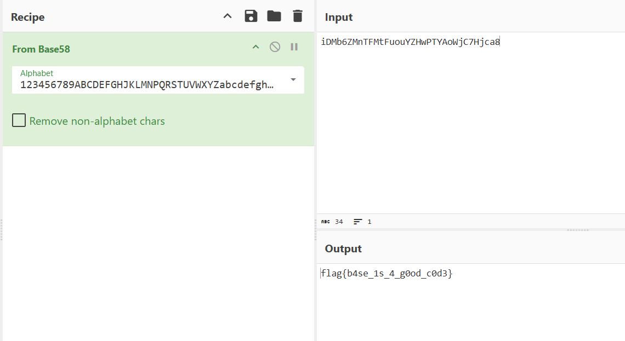Click the Alphabet value text field
This screenshot has width=625, height=341.
pyautogui.click(x=147, y=85)
